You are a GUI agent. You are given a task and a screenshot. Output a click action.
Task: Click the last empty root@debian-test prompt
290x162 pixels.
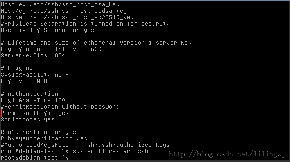[35, 158]
